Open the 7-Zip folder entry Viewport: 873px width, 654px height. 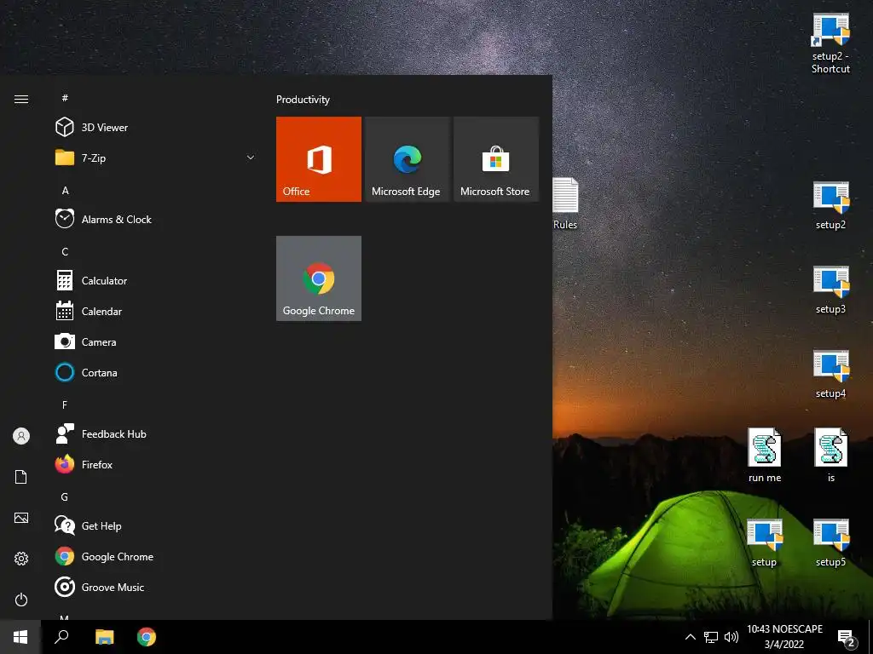click(156, 158)
